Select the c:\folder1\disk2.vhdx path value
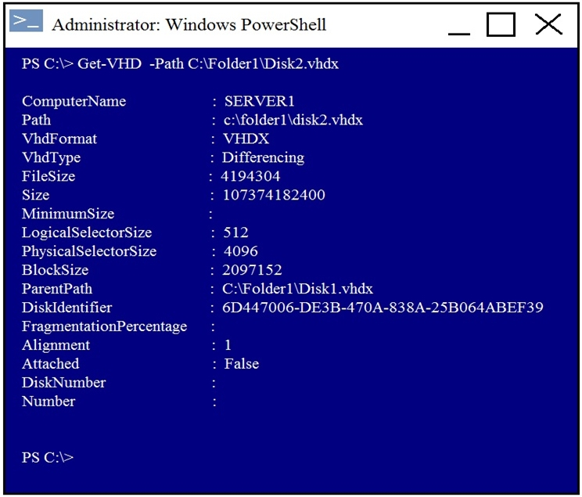The image size is (582, 497). click(293, 120)
